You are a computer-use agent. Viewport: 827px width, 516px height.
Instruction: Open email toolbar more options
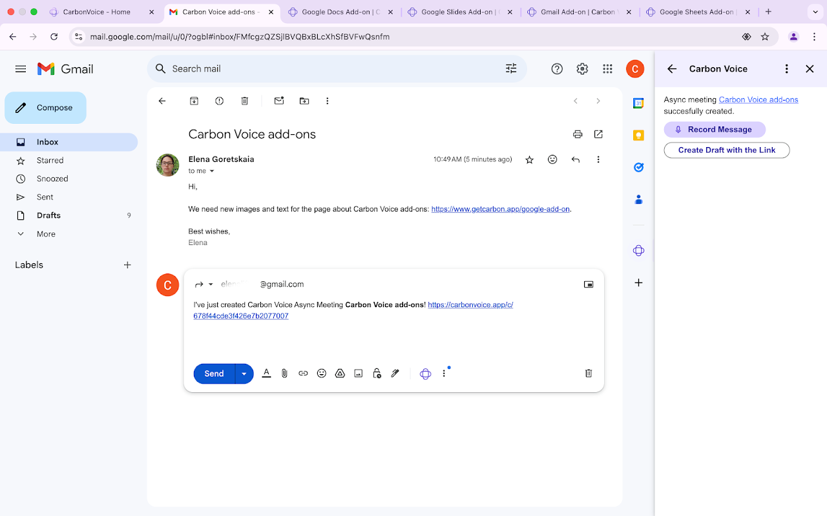pos(328,101)
